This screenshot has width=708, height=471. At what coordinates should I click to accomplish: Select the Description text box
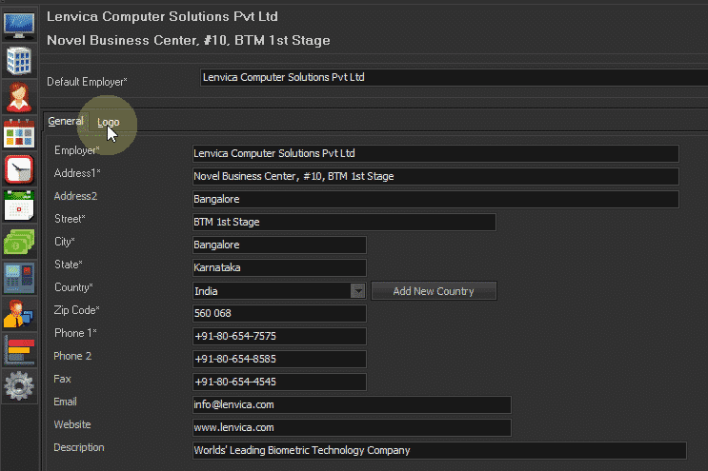coord(439,451)
